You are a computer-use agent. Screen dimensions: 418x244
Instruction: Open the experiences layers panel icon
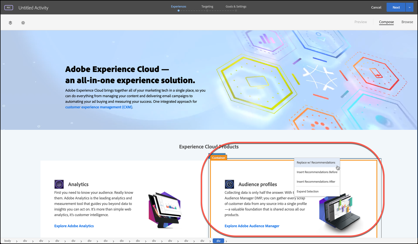pos(10,23)
